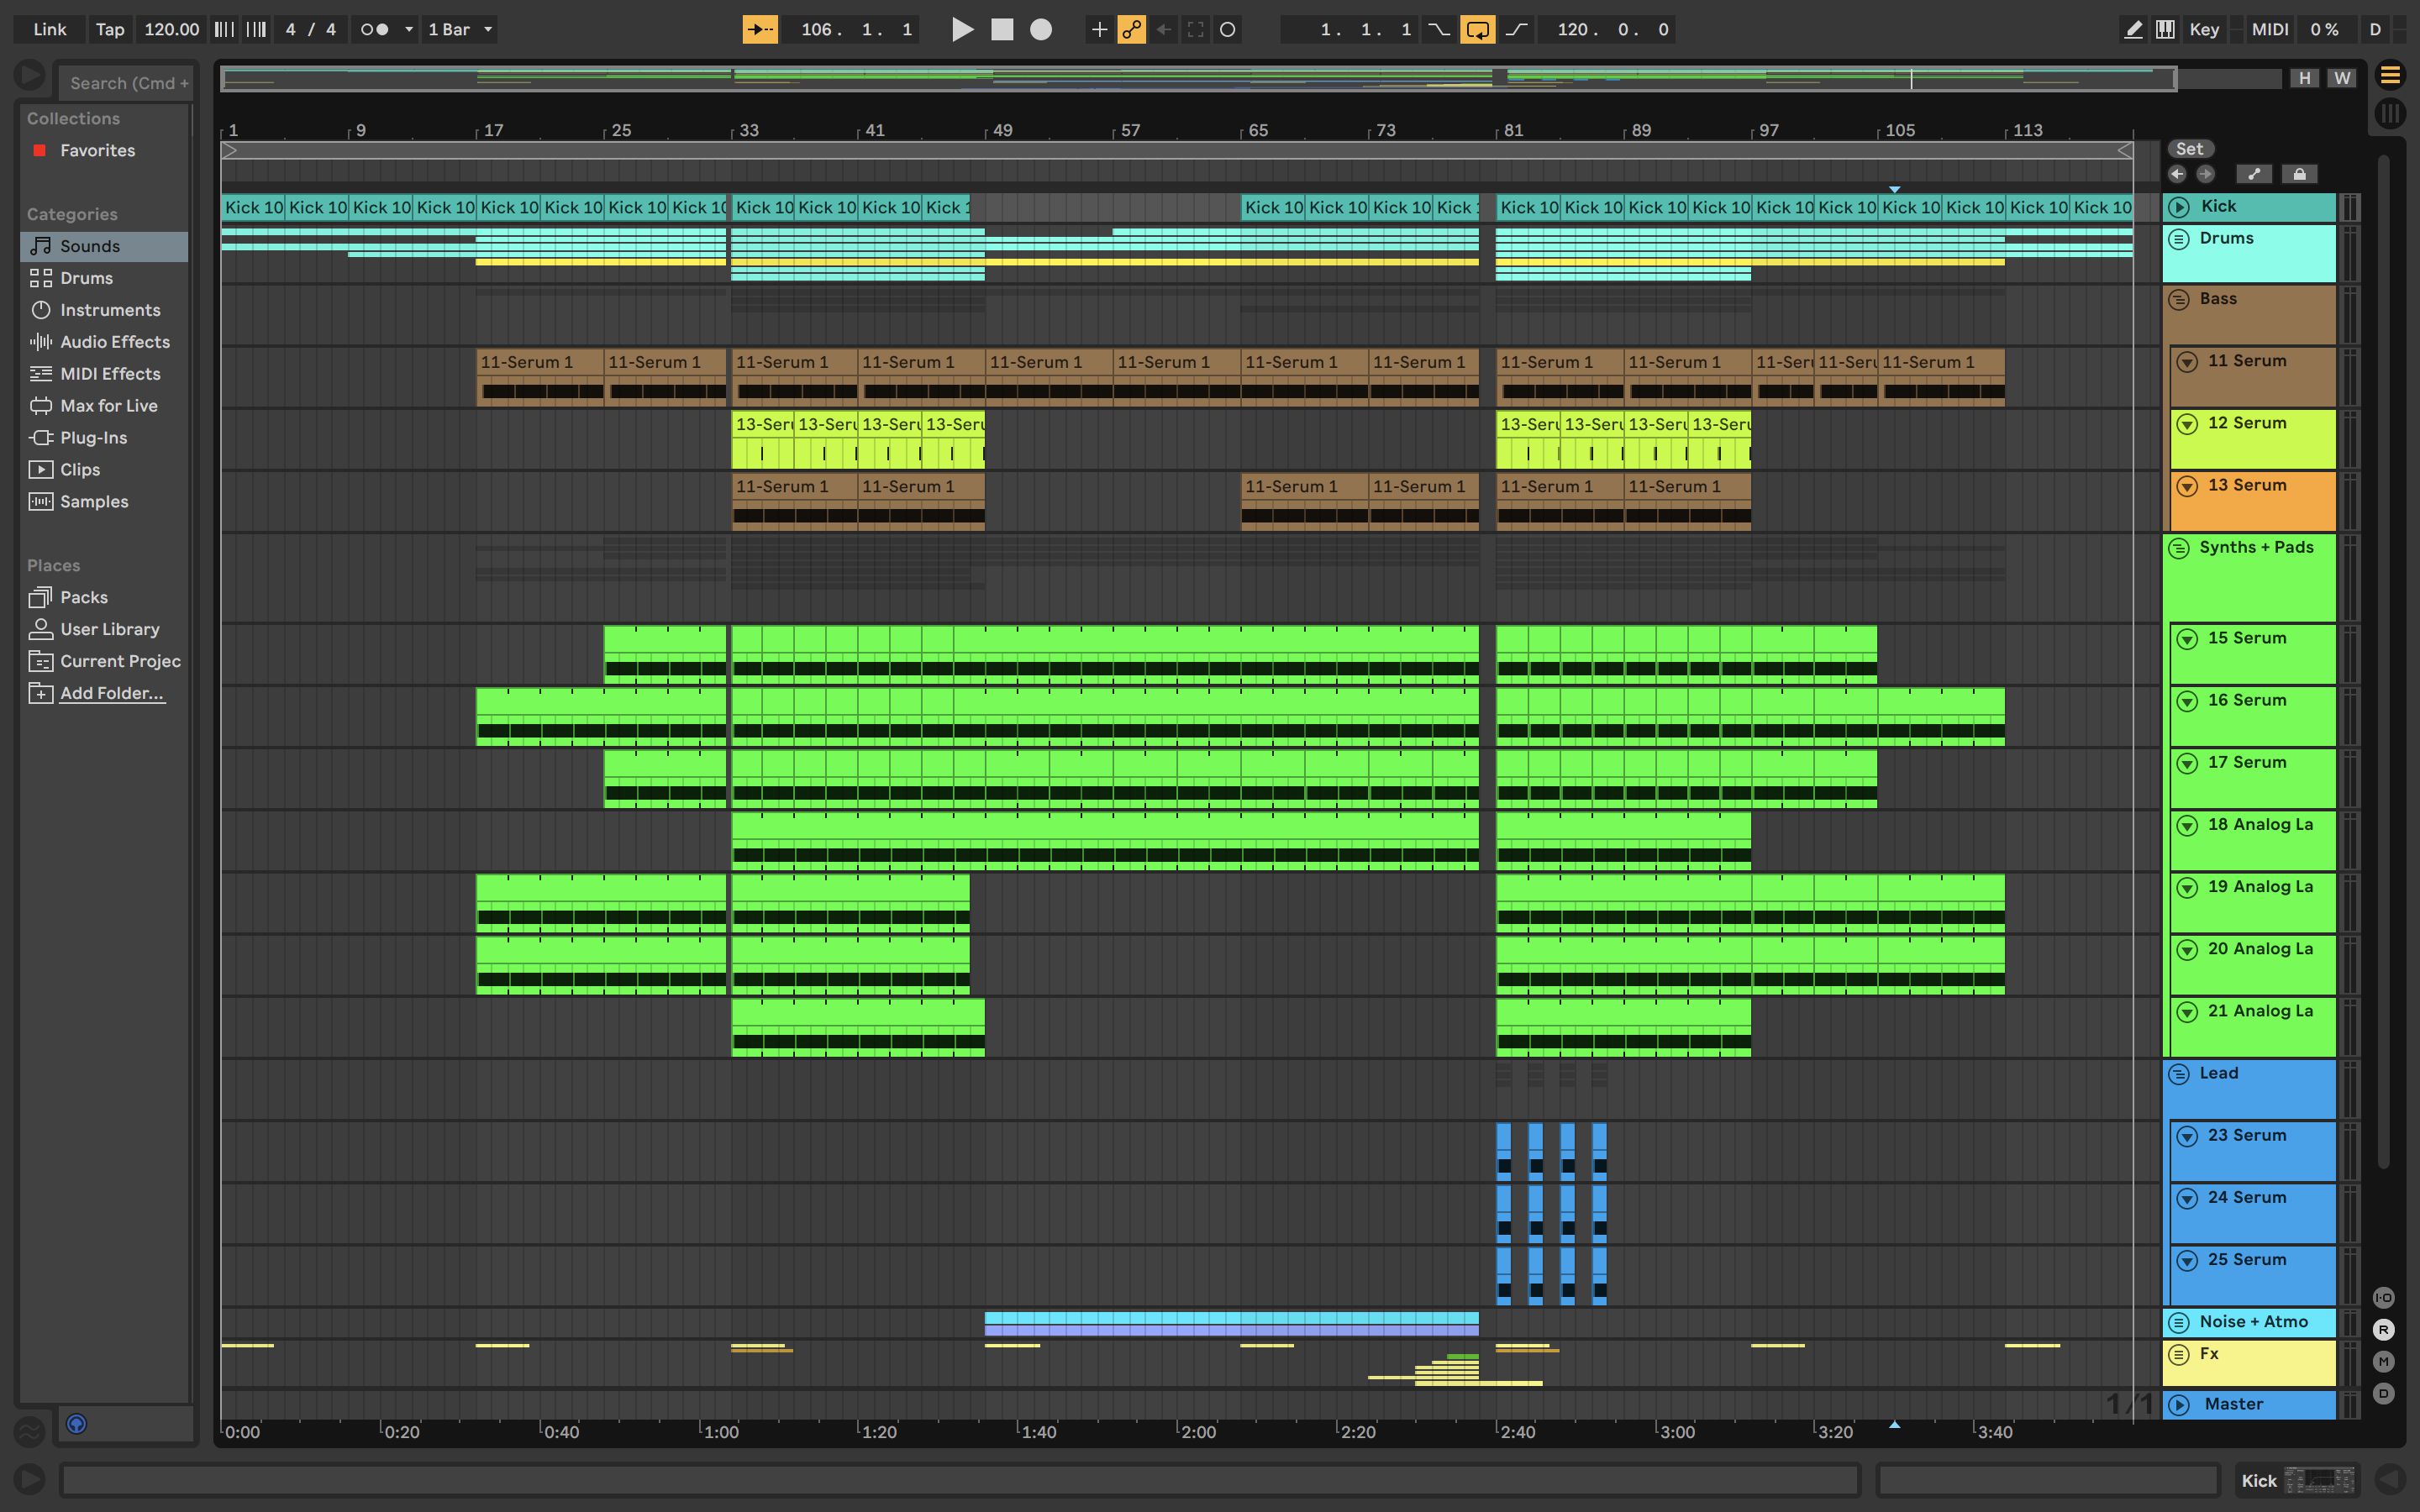Open the metronome settings dropdown arrow
Image resolution: width=2420 pixels, height=1512 pixels.
(408, 29)
